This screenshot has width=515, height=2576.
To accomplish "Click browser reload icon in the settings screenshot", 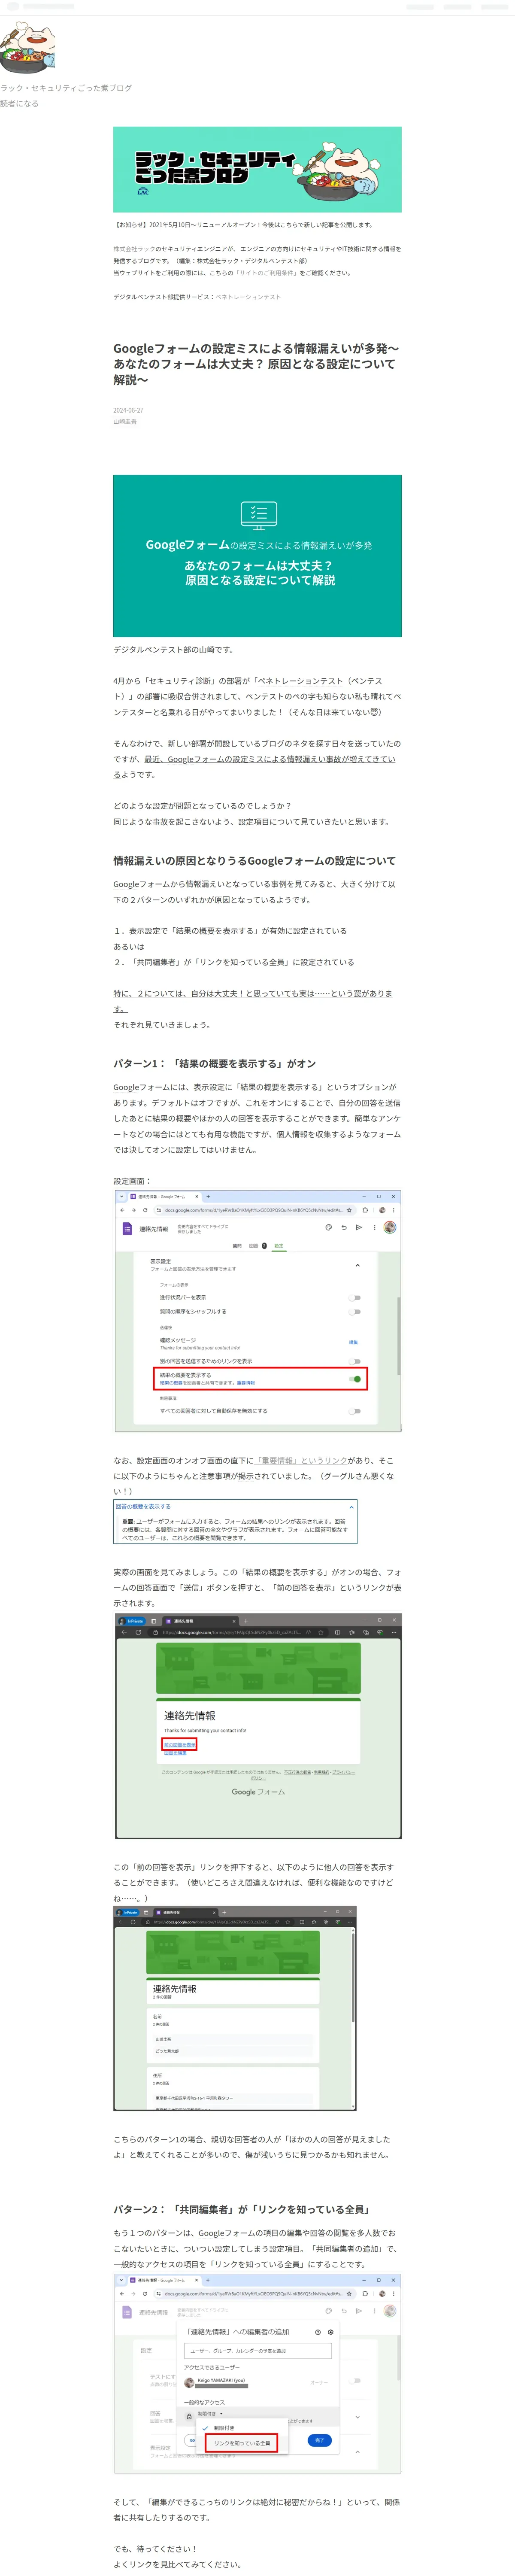I will 145,1210.
